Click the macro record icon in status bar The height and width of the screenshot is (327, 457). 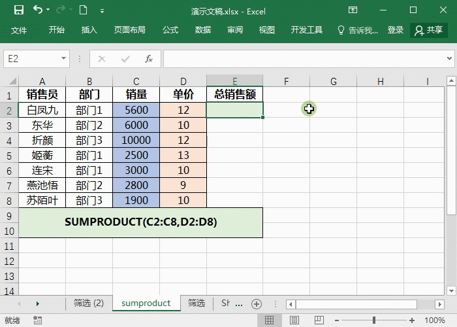click(39, 320)
